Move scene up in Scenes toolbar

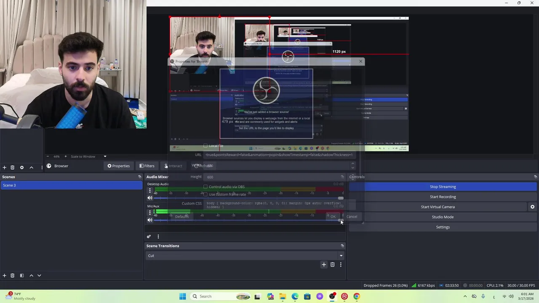(x=31, y=275)
